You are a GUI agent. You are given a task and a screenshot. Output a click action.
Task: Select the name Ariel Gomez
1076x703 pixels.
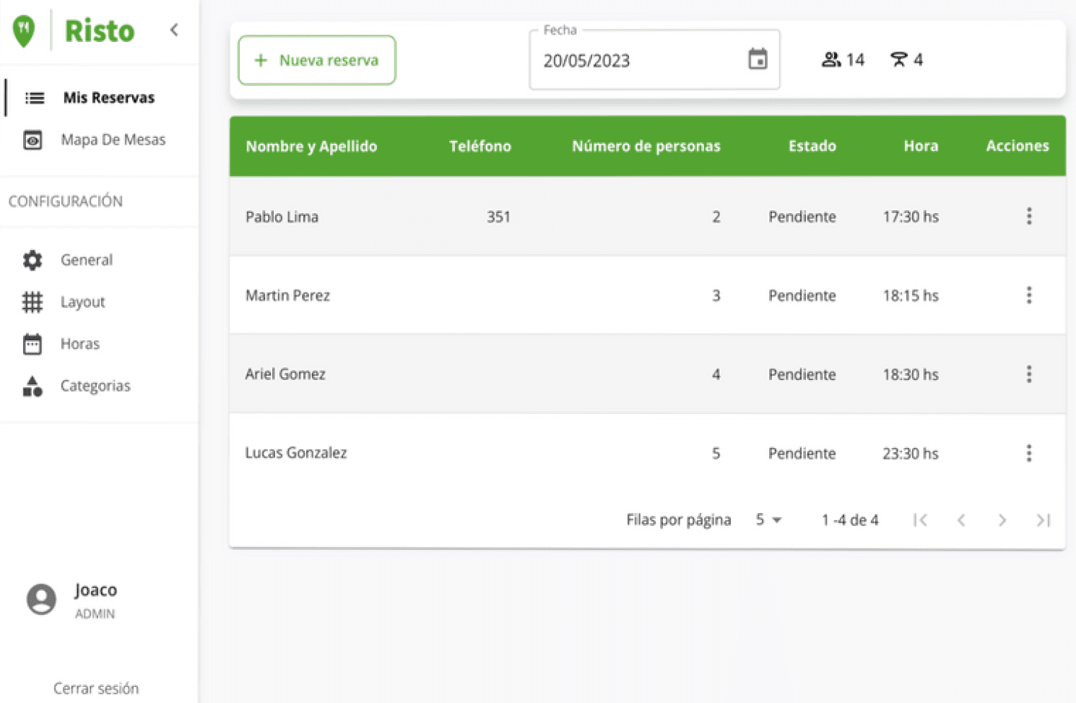point(285,374)
